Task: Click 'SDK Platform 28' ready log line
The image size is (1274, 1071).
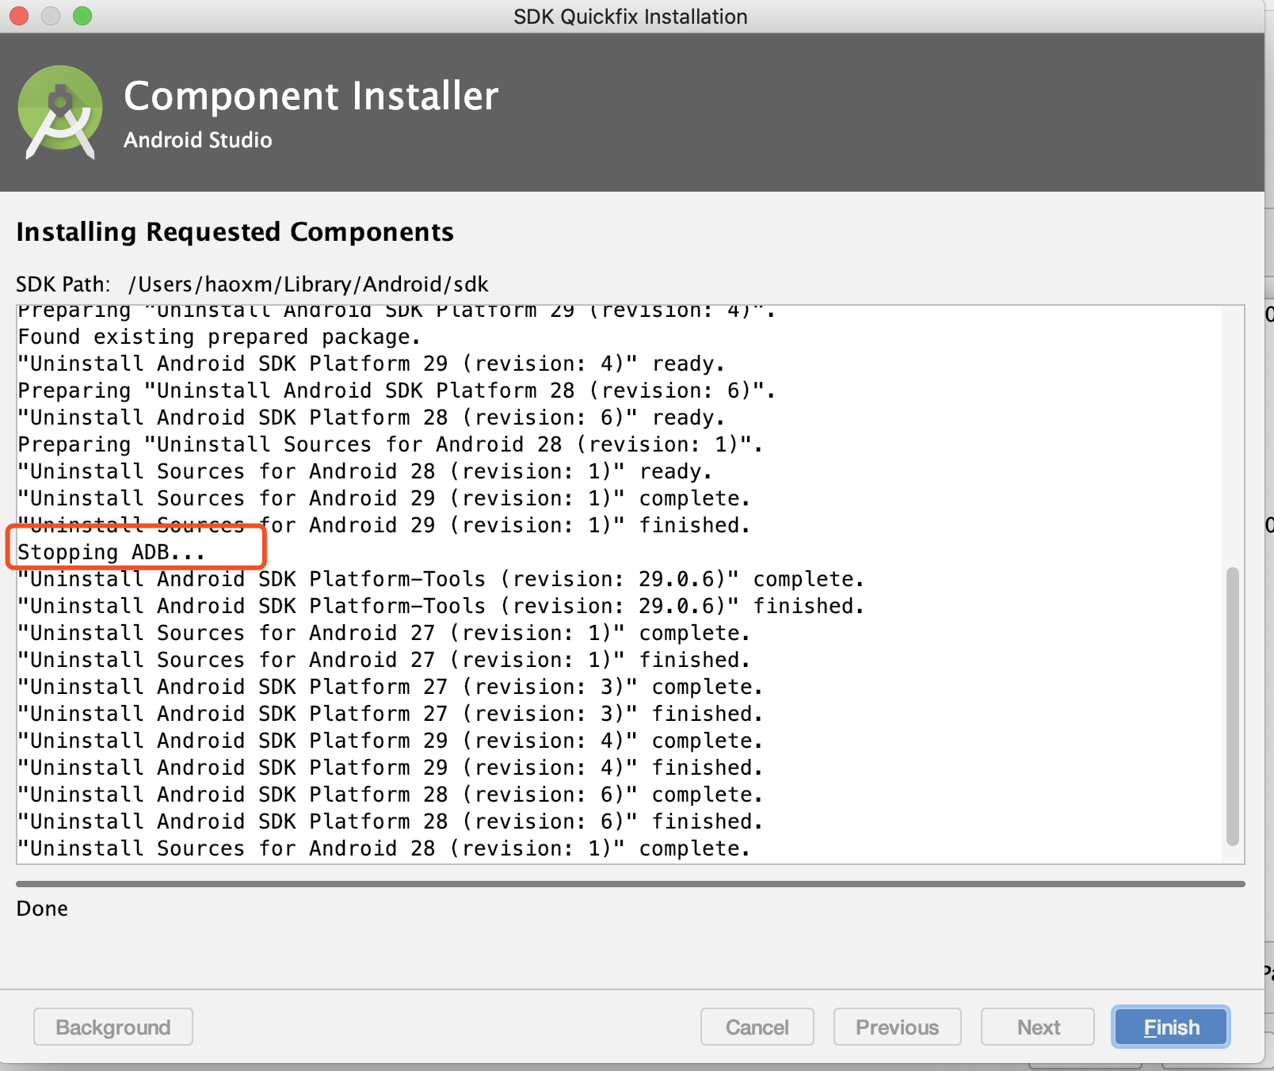Action: coord(372,417)
